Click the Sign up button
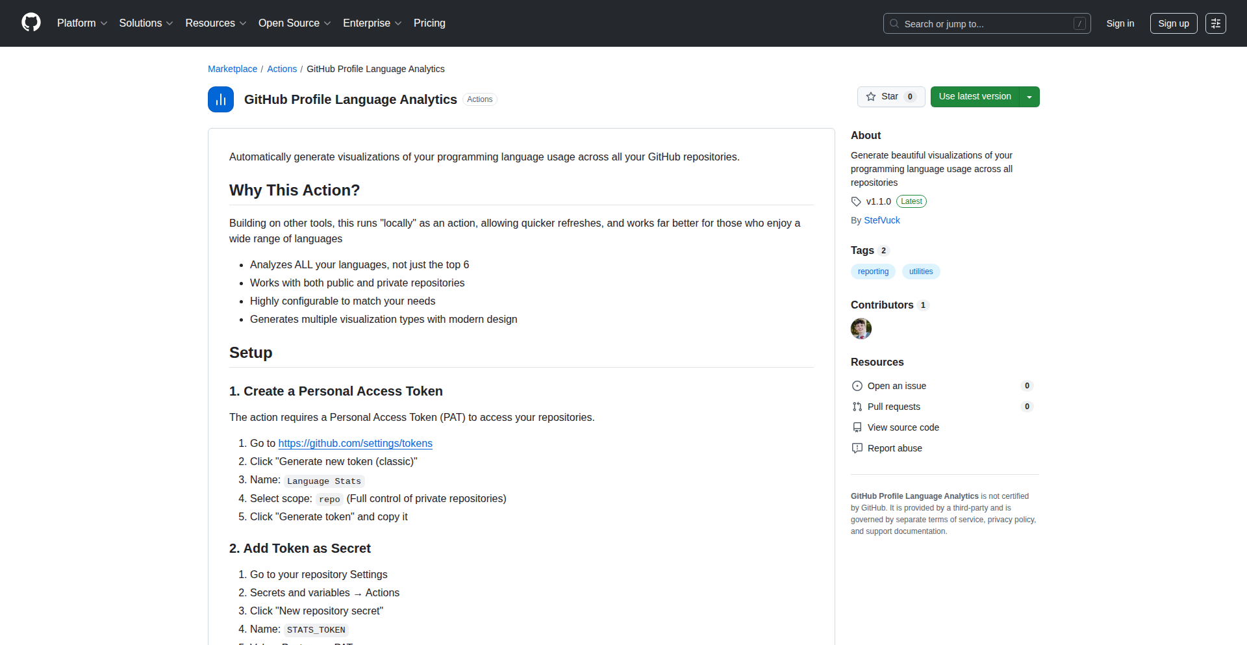 tap(1173, 23)
